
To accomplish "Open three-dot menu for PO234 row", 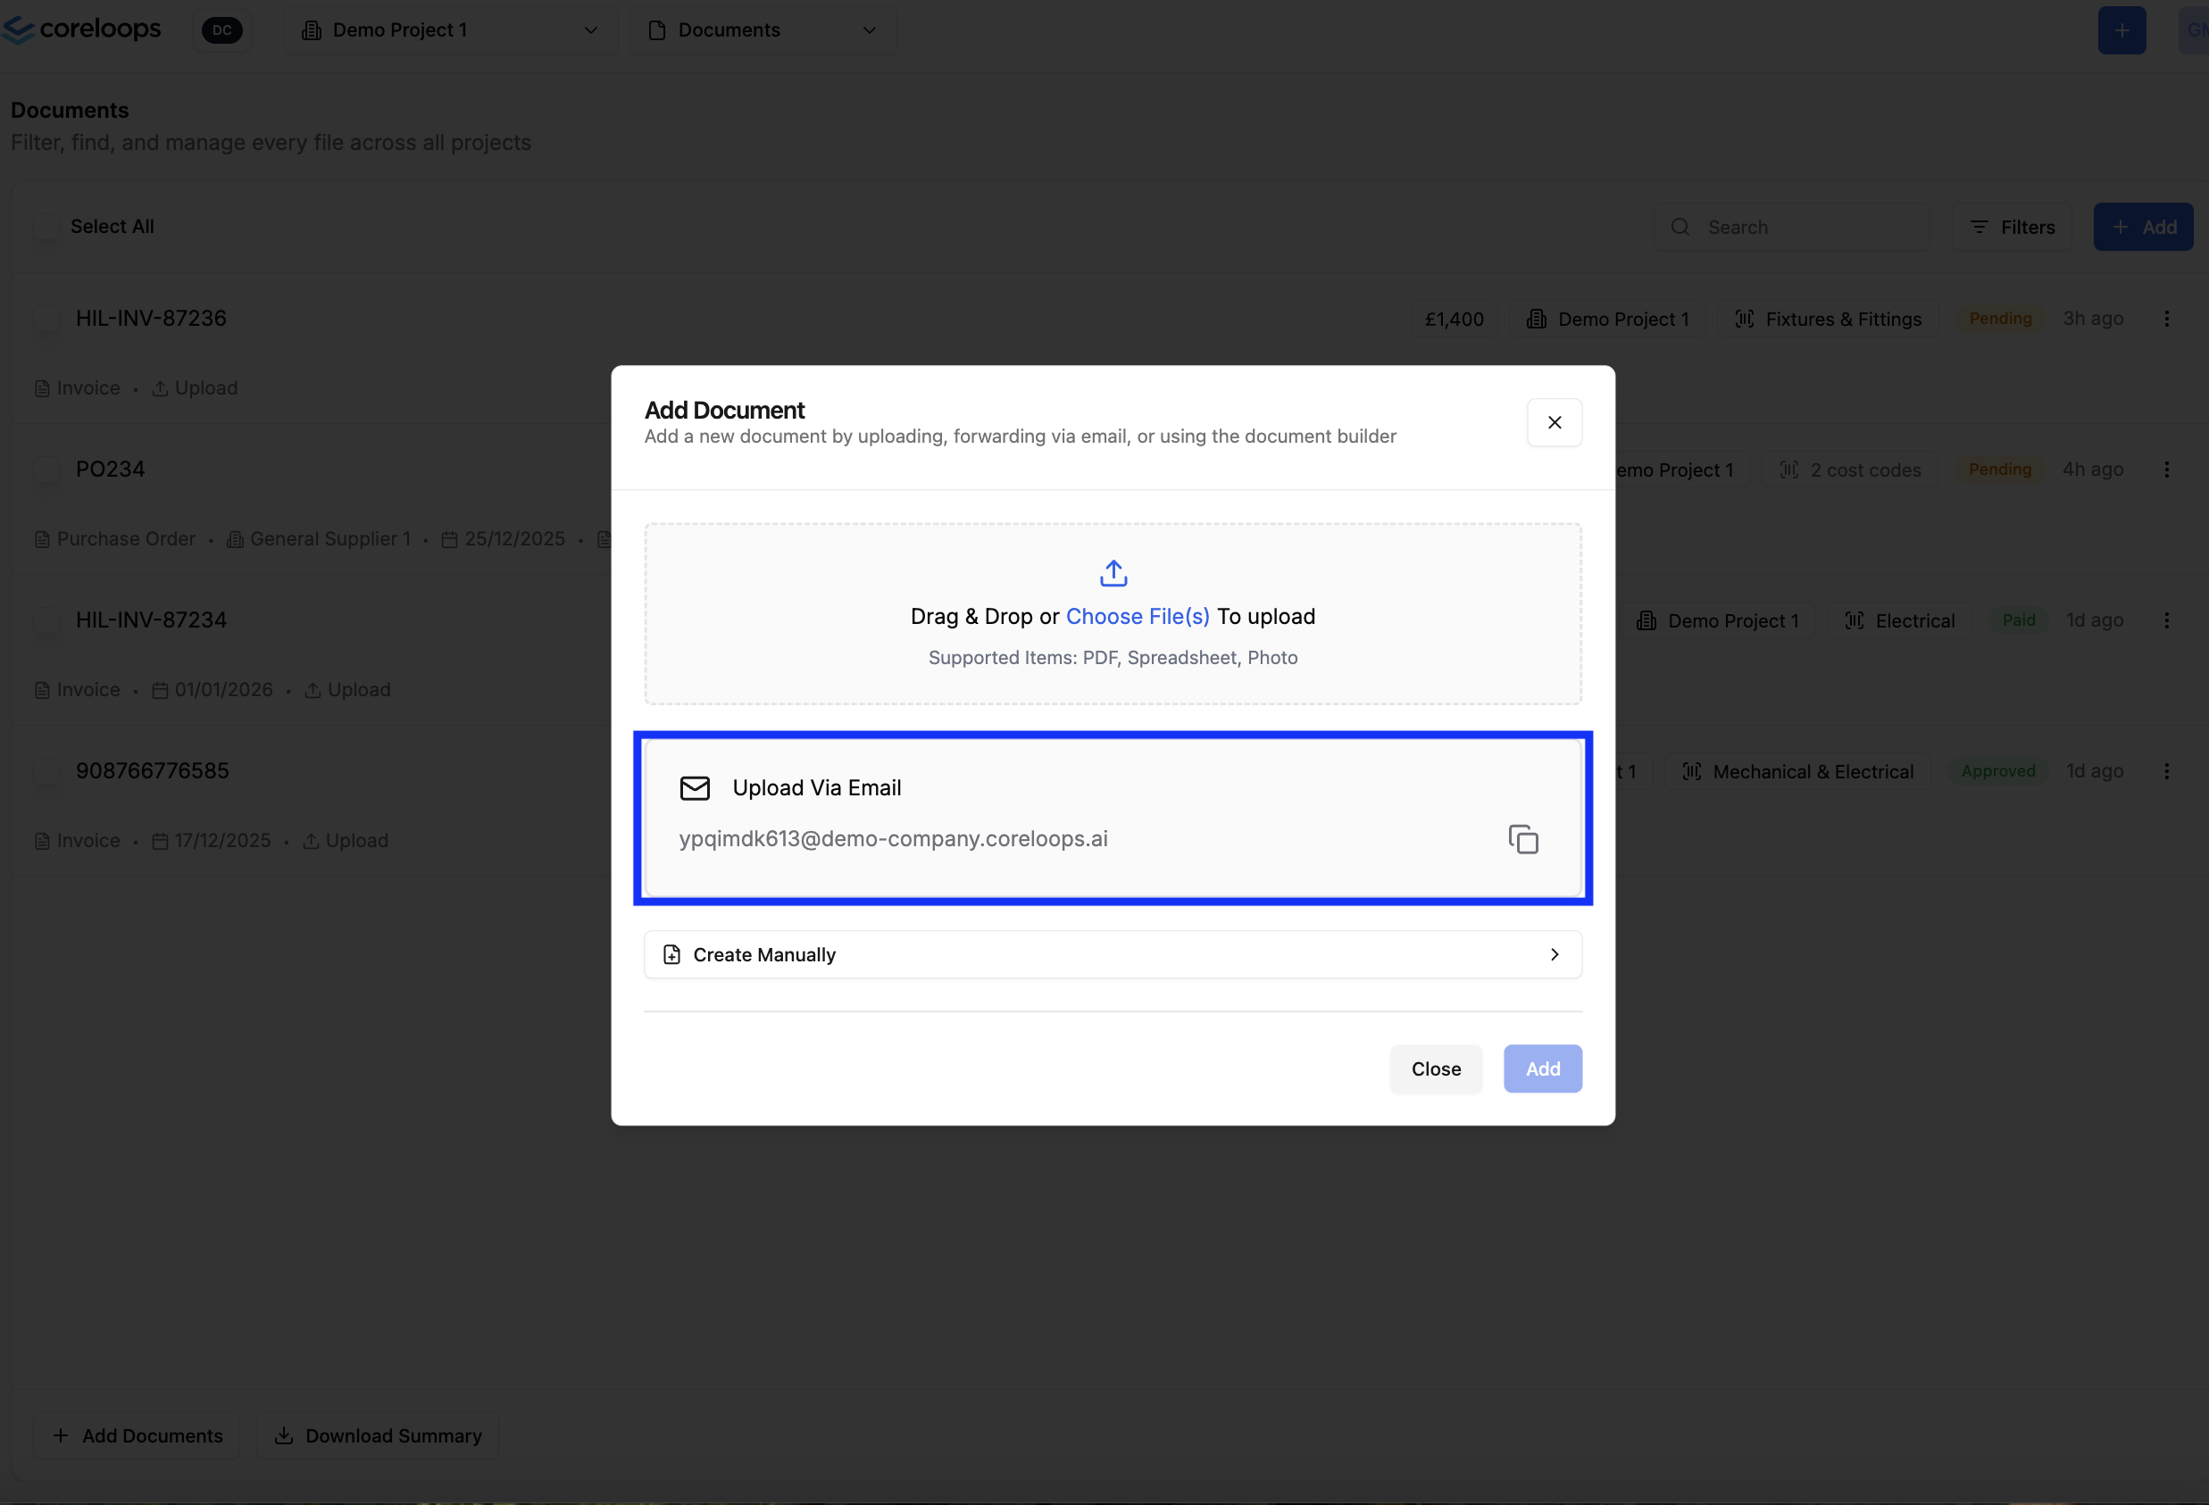I will [x=2166, y=470].
